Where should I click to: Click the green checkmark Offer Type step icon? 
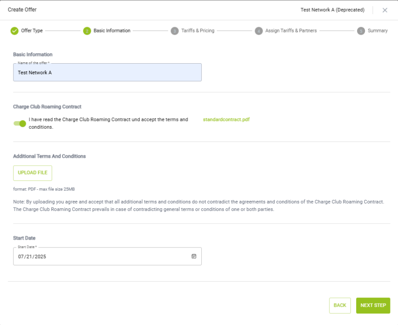point(14,31)
